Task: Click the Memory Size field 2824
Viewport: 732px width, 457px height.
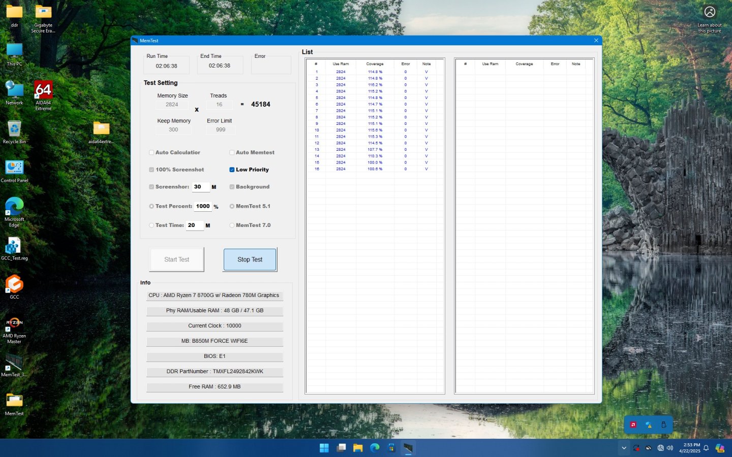Action: click(x=172, y=105)
